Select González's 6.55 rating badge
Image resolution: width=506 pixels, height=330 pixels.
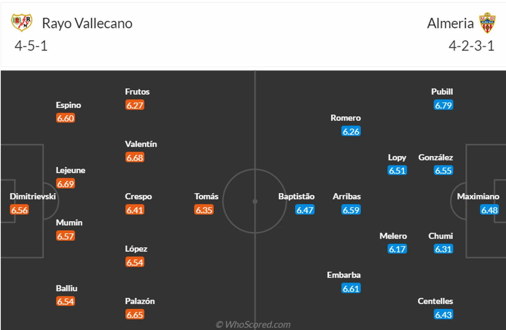coord(443,170)
